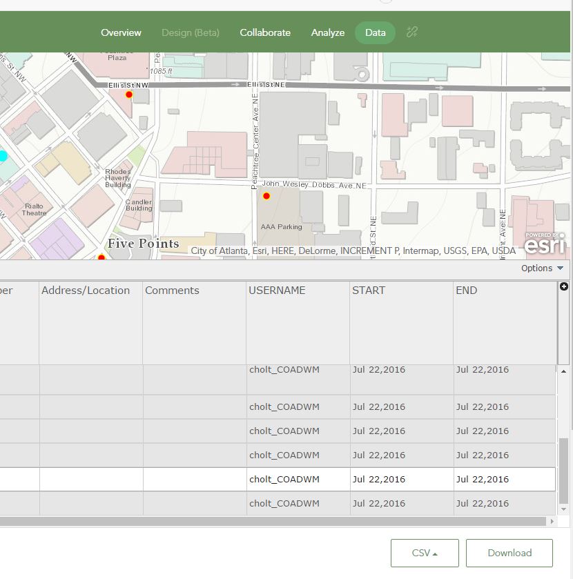Click the red survey point on Ellis St NW

click(128, 95)
